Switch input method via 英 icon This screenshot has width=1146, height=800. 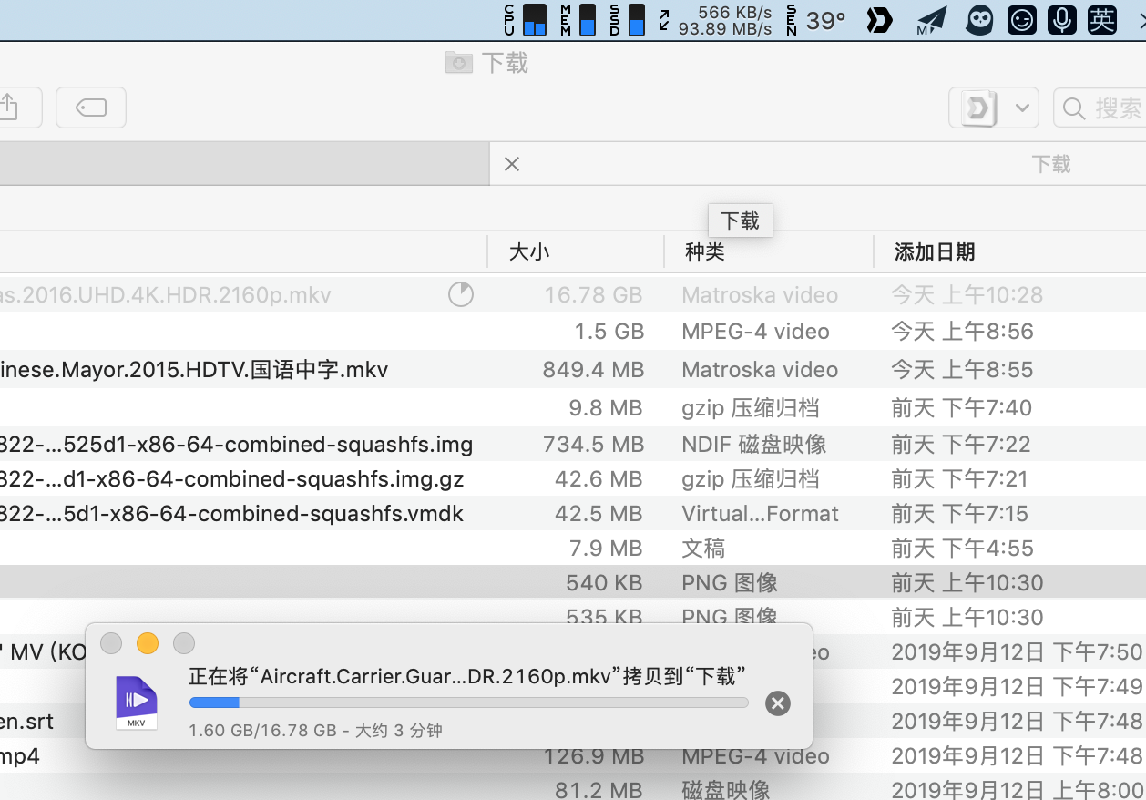[1101, 19]
